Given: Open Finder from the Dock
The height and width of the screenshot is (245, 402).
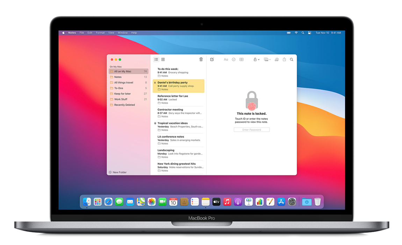Looking at the screenshot, I should click(87, 202).
